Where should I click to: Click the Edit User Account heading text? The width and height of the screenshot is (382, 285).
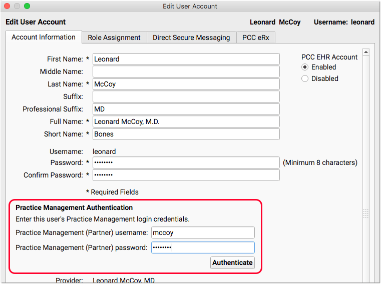[36, 22]
